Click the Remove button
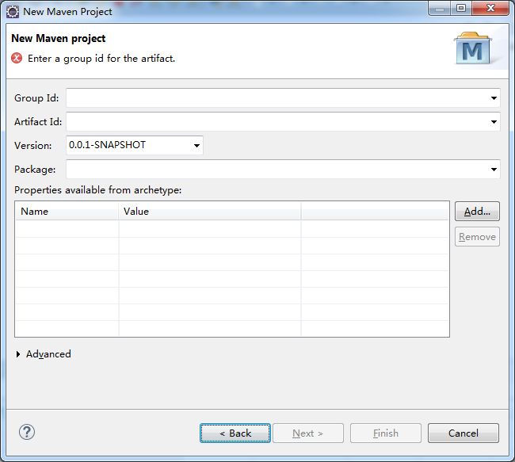Screen dimensions: 515x462 pyautogui.click(x=477, y=237)
